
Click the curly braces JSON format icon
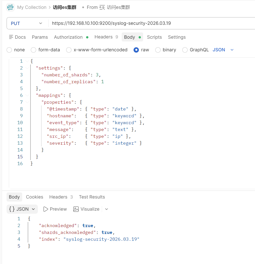[12, 209]
